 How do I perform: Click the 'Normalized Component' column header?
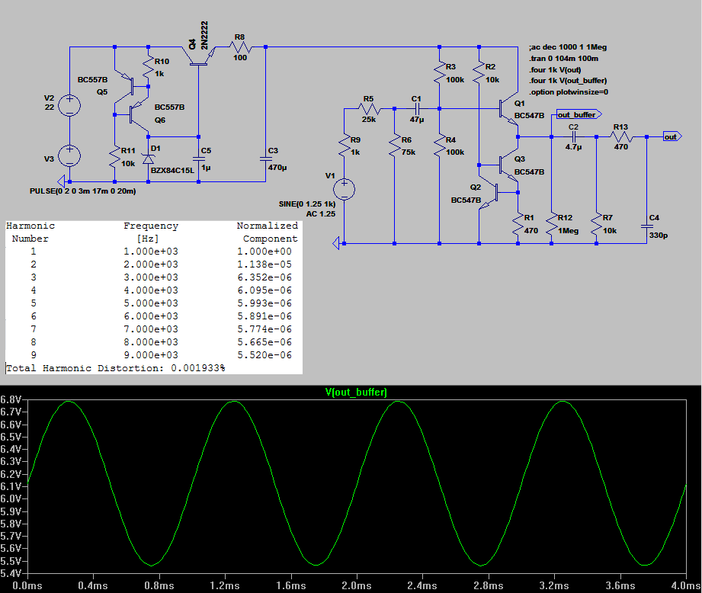pos(268,232)
